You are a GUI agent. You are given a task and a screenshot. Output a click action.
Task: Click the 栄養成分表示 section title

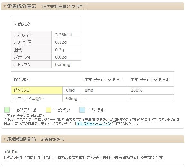pyautogui.click(x=22, y=6)
